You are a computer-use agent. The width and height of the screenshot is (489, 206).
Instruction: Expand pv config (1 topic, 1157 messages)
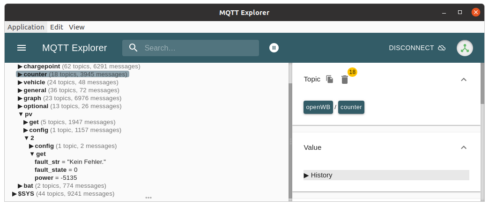coord(26,130)
